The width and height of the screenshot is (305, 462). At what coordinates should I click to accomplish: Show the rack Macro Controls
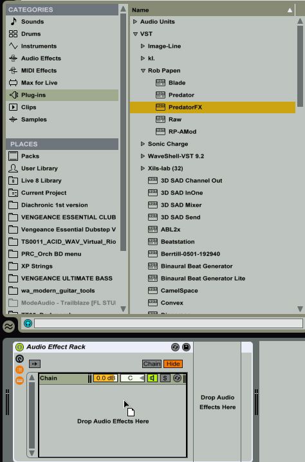click(19, 358)
